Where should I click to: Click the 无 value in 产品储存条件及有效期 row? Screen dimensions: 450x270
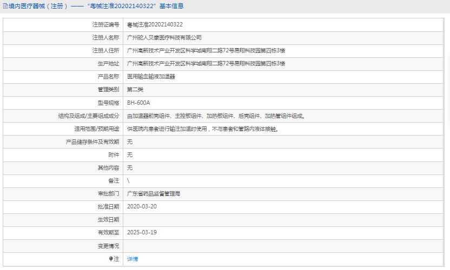coord(130,142)
